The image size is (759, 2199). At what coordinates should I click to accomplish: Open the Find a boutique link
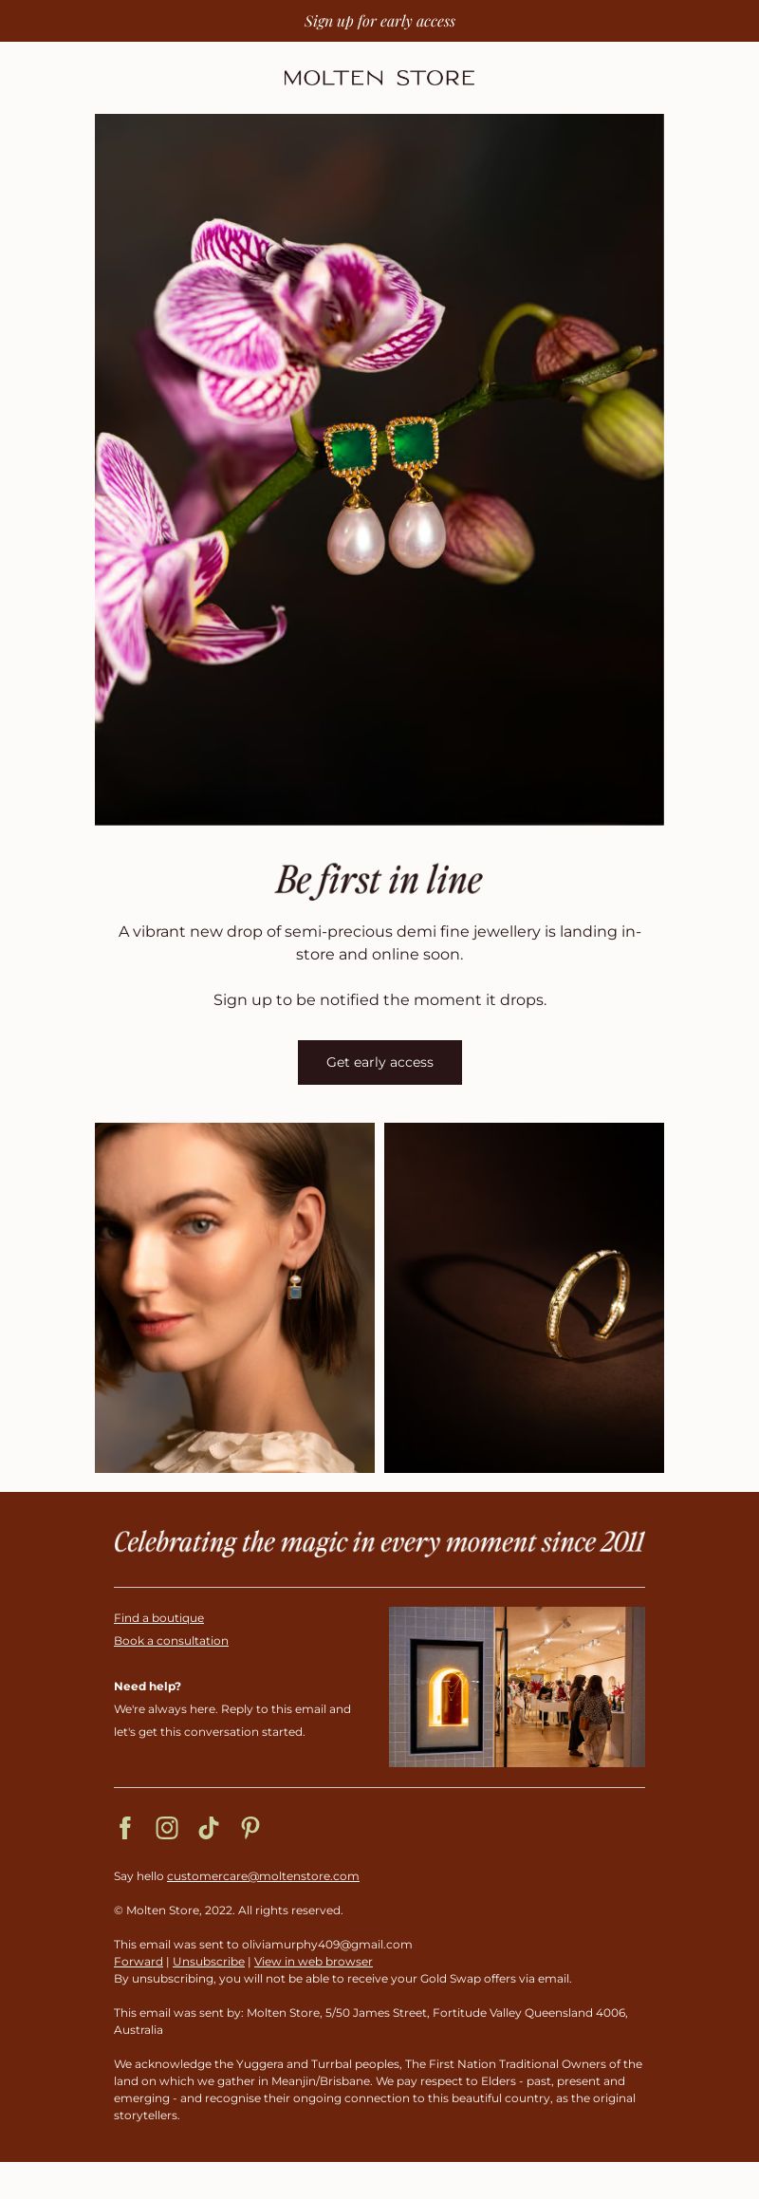158,1617
